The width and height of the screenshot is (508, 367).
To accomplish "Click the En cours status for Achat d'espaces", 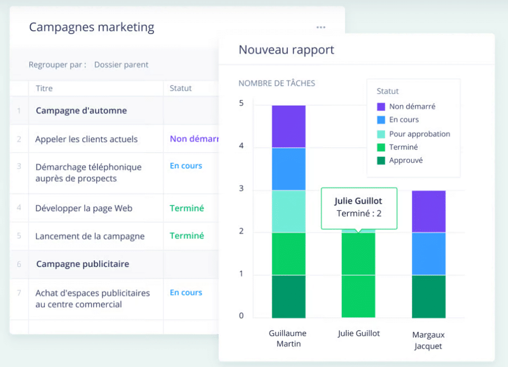I will click(186, 293).
